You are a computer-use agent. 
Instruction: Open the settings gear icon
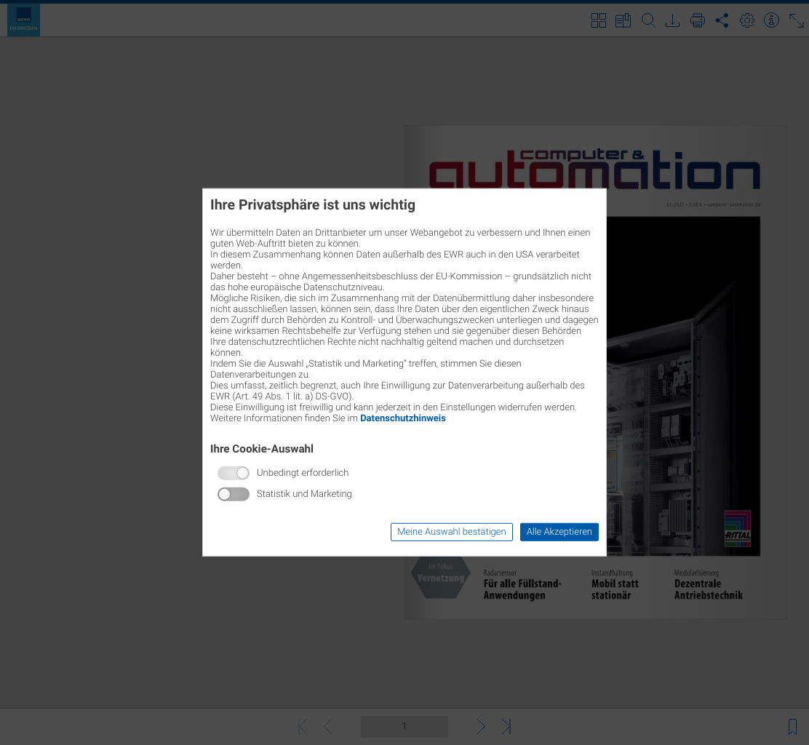click(746, 20)
